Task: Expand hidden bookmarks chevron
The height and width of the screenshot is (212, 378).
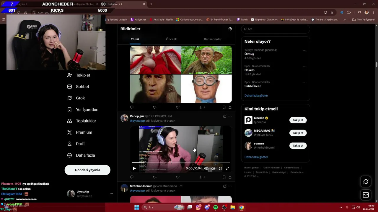Action: click(x=344, y=20)
